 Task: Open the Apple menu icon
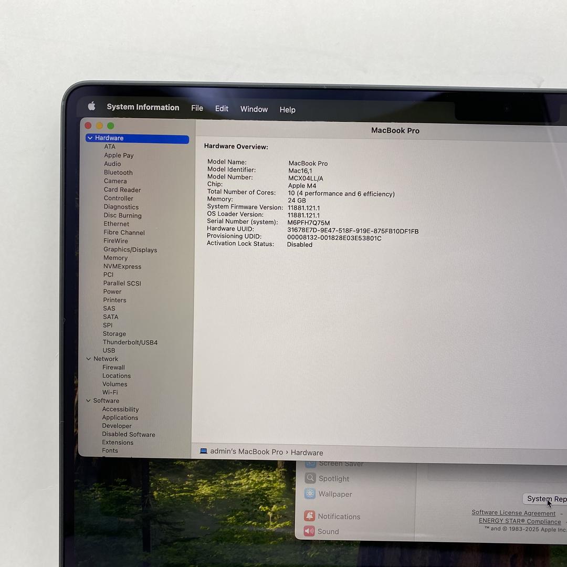click(91, 106)
